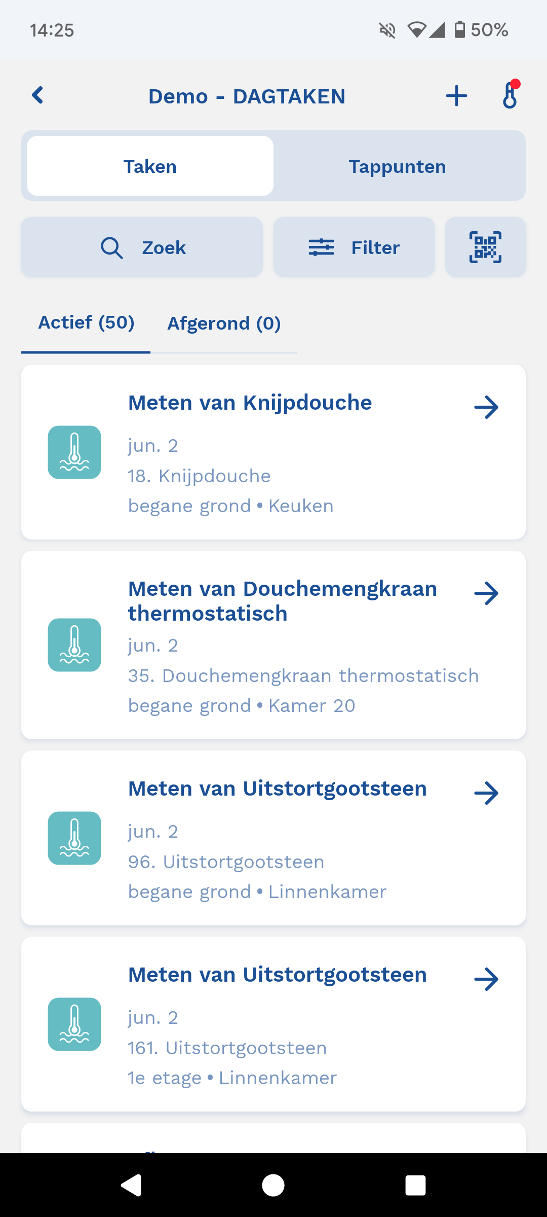
Task: Select the Actief (50) tab
Action: [86, 323]
